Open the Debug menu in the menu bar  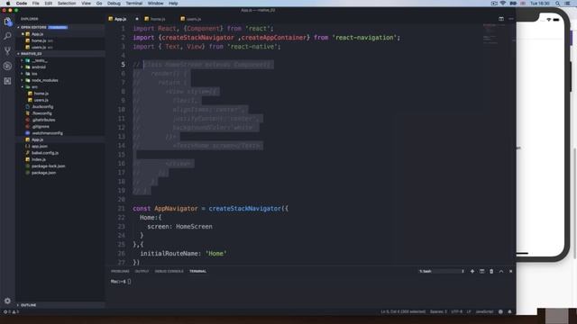(114, 4)
